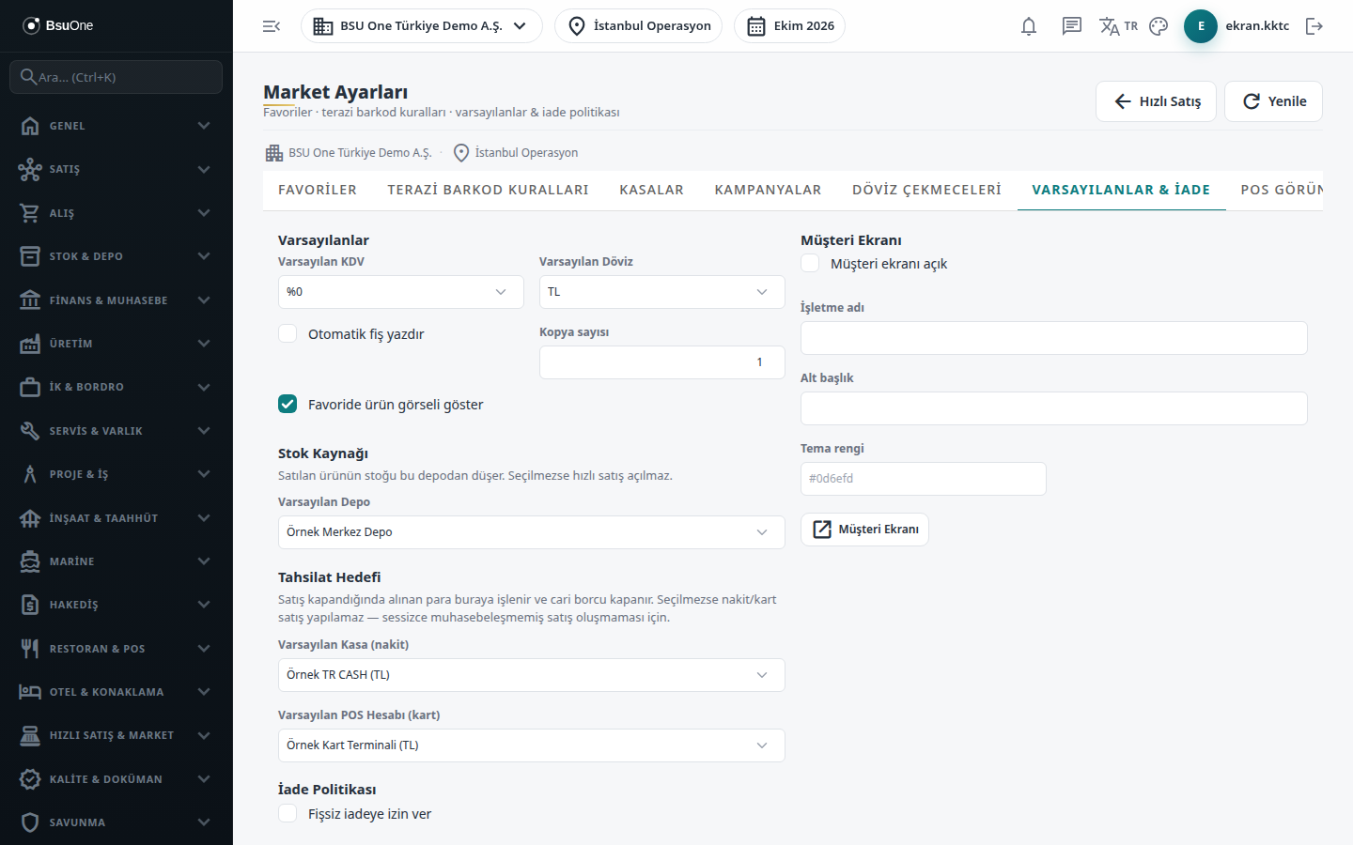Viewport: 1353px width, 845px height.
Task: Open the notifications bell
Action: [1029, 26]
